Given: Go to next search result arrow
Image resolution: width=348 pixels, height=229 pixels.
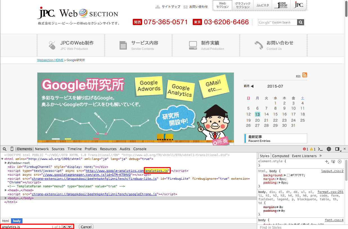Looking at the screenshot, I should point(69,227).
